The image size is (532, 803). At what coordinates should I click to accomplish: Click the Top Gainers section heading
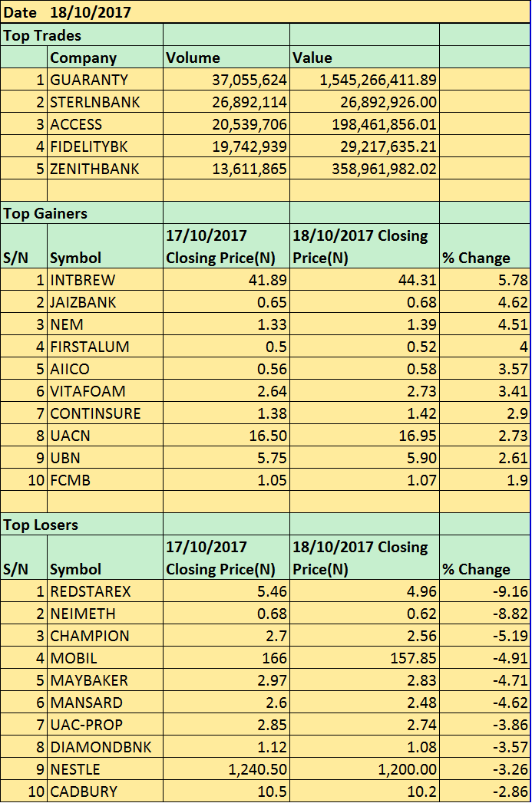click(46, 213)
